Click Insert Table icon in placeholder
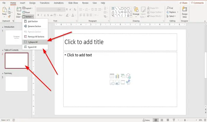 pos(112,76)
